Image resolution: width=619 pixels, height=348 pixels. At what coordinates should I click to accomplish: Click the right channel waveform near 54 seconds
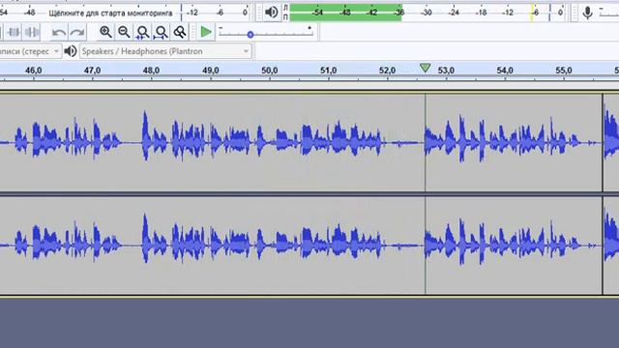[x=505, y=245]
